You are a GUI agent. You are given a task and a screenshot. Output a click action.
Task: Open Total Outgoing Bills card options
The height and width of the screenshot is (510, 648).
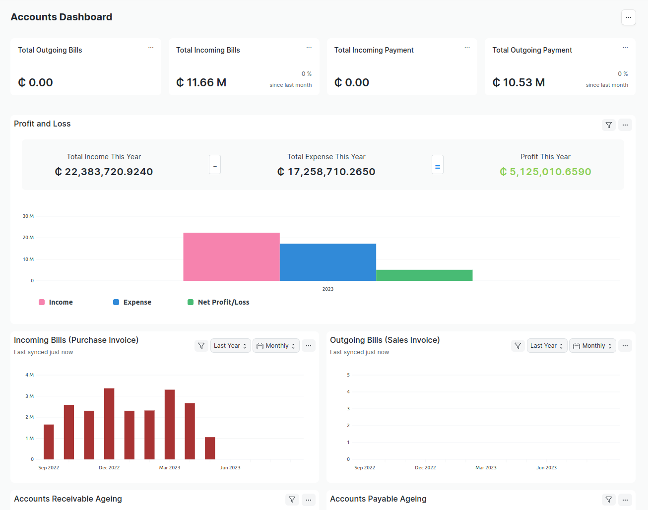pos(151,48)
